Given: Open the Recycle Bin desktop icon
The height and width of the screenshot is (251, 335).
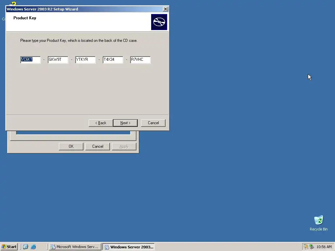Looking at the screenshot, I should coord(319,223).
